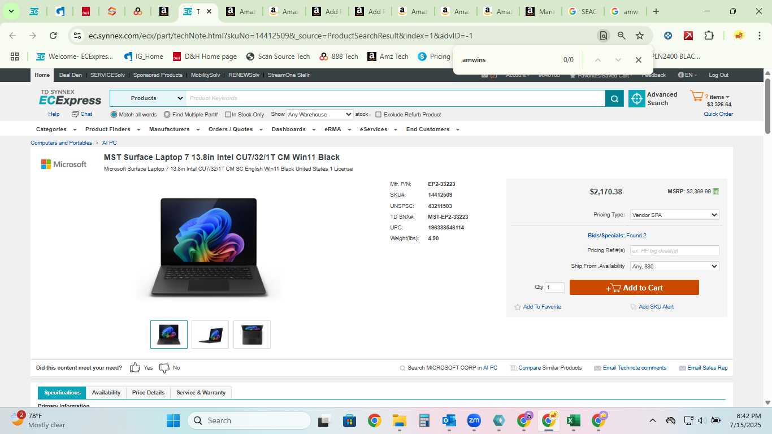The image size is (772, 434).
Task: Click the Product Keywords search field
Action: click(396, 98)
